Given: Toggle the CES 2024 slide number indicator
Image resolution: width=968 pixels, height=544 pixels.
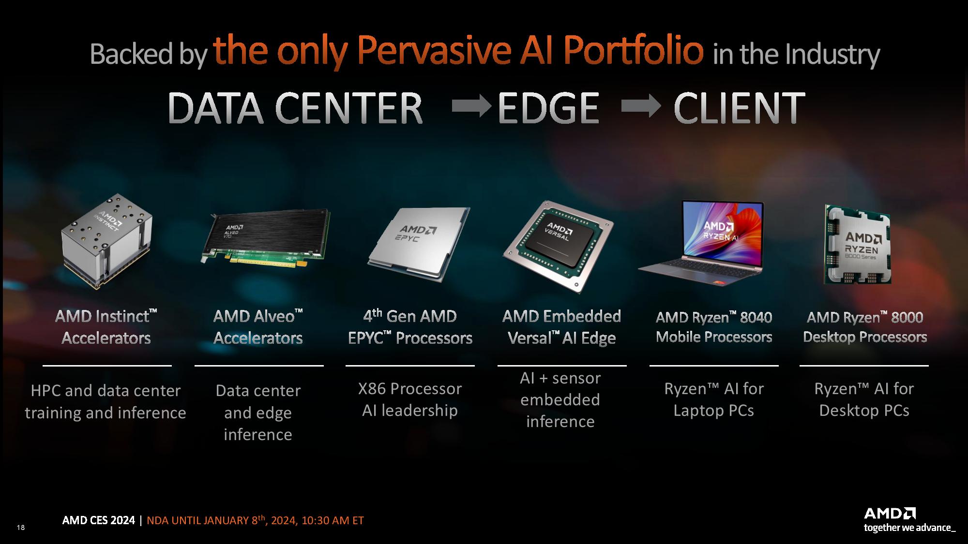Looking at the screenshot, I should tap(13, 522).
